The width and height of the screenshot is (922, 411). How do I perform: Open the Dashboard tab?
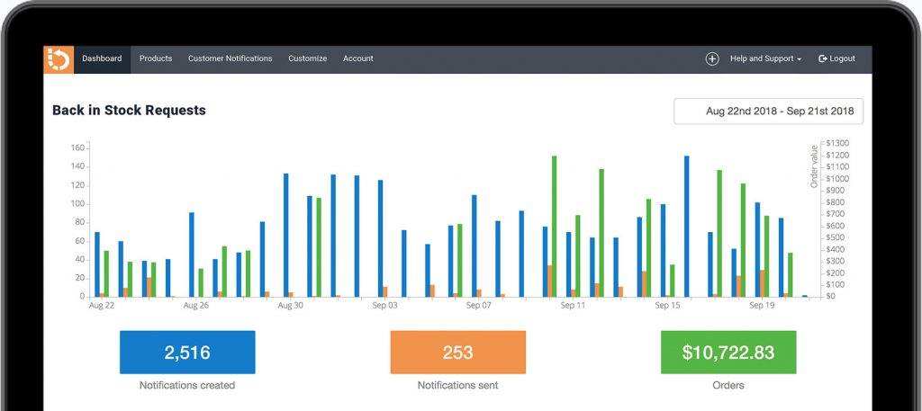point(102,59)
